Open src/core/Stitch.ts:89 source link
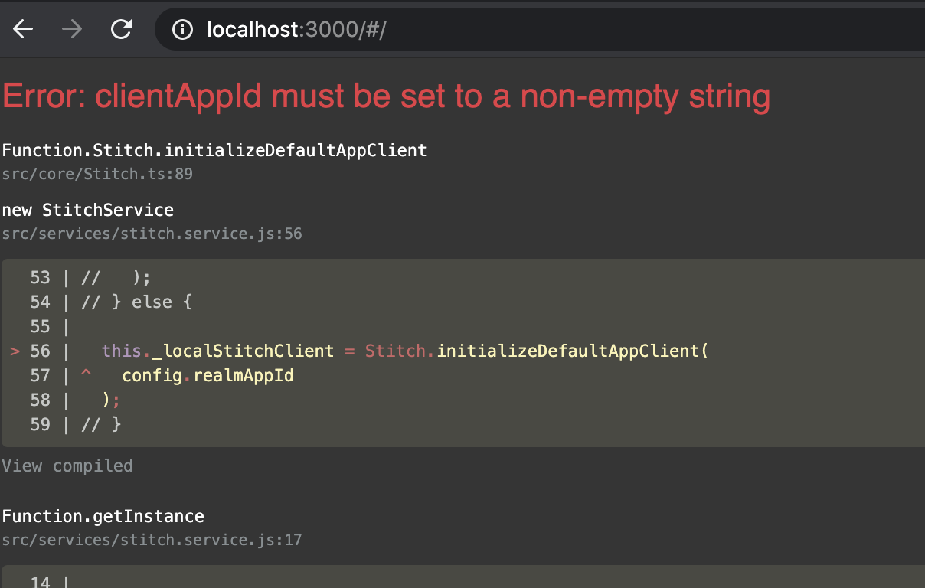Image resolution: width=925 pixels, height=588 pixels. 97,174
